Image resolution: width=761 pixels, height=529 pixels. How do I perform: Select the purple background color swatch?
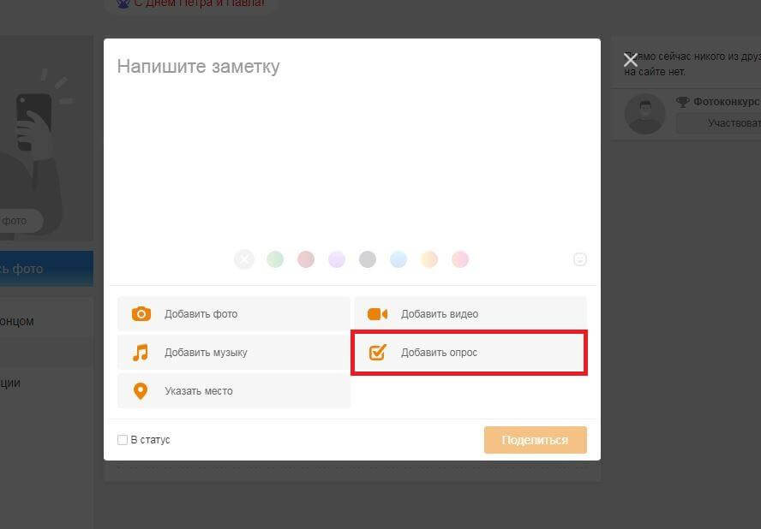coord(337,259)
